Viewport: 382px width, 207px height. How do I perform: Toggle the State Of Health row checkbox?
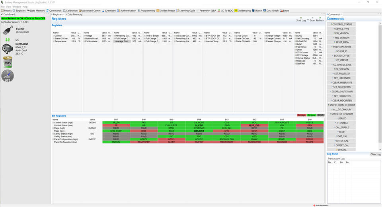tap(235, 41)
